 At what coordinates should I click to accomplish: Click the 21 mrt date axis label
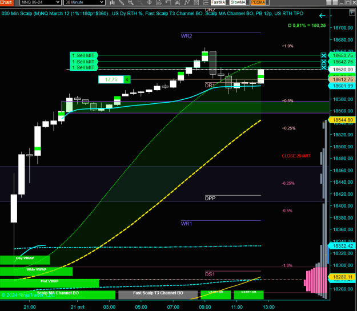pos(78,307)
